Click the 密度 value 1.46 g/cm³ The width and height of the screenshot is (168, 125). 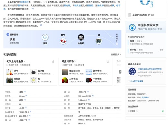(83, 100)
